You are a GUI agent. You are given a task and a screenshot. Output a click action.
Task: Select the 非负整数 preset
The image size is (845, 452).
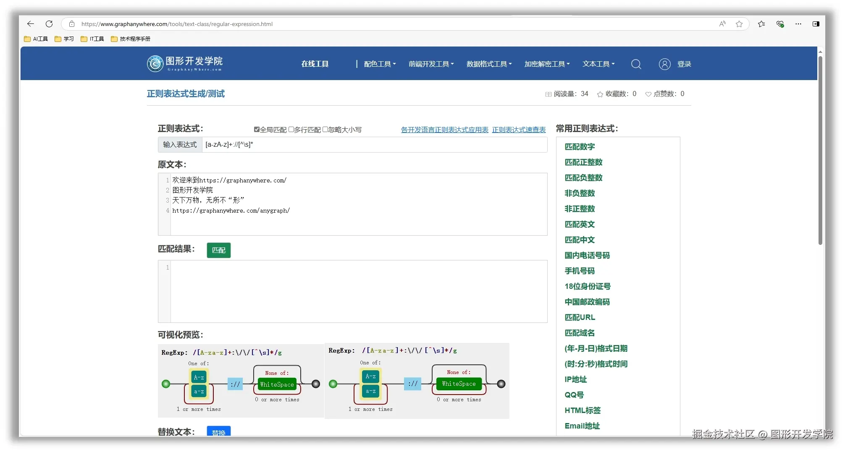[580, 193]
